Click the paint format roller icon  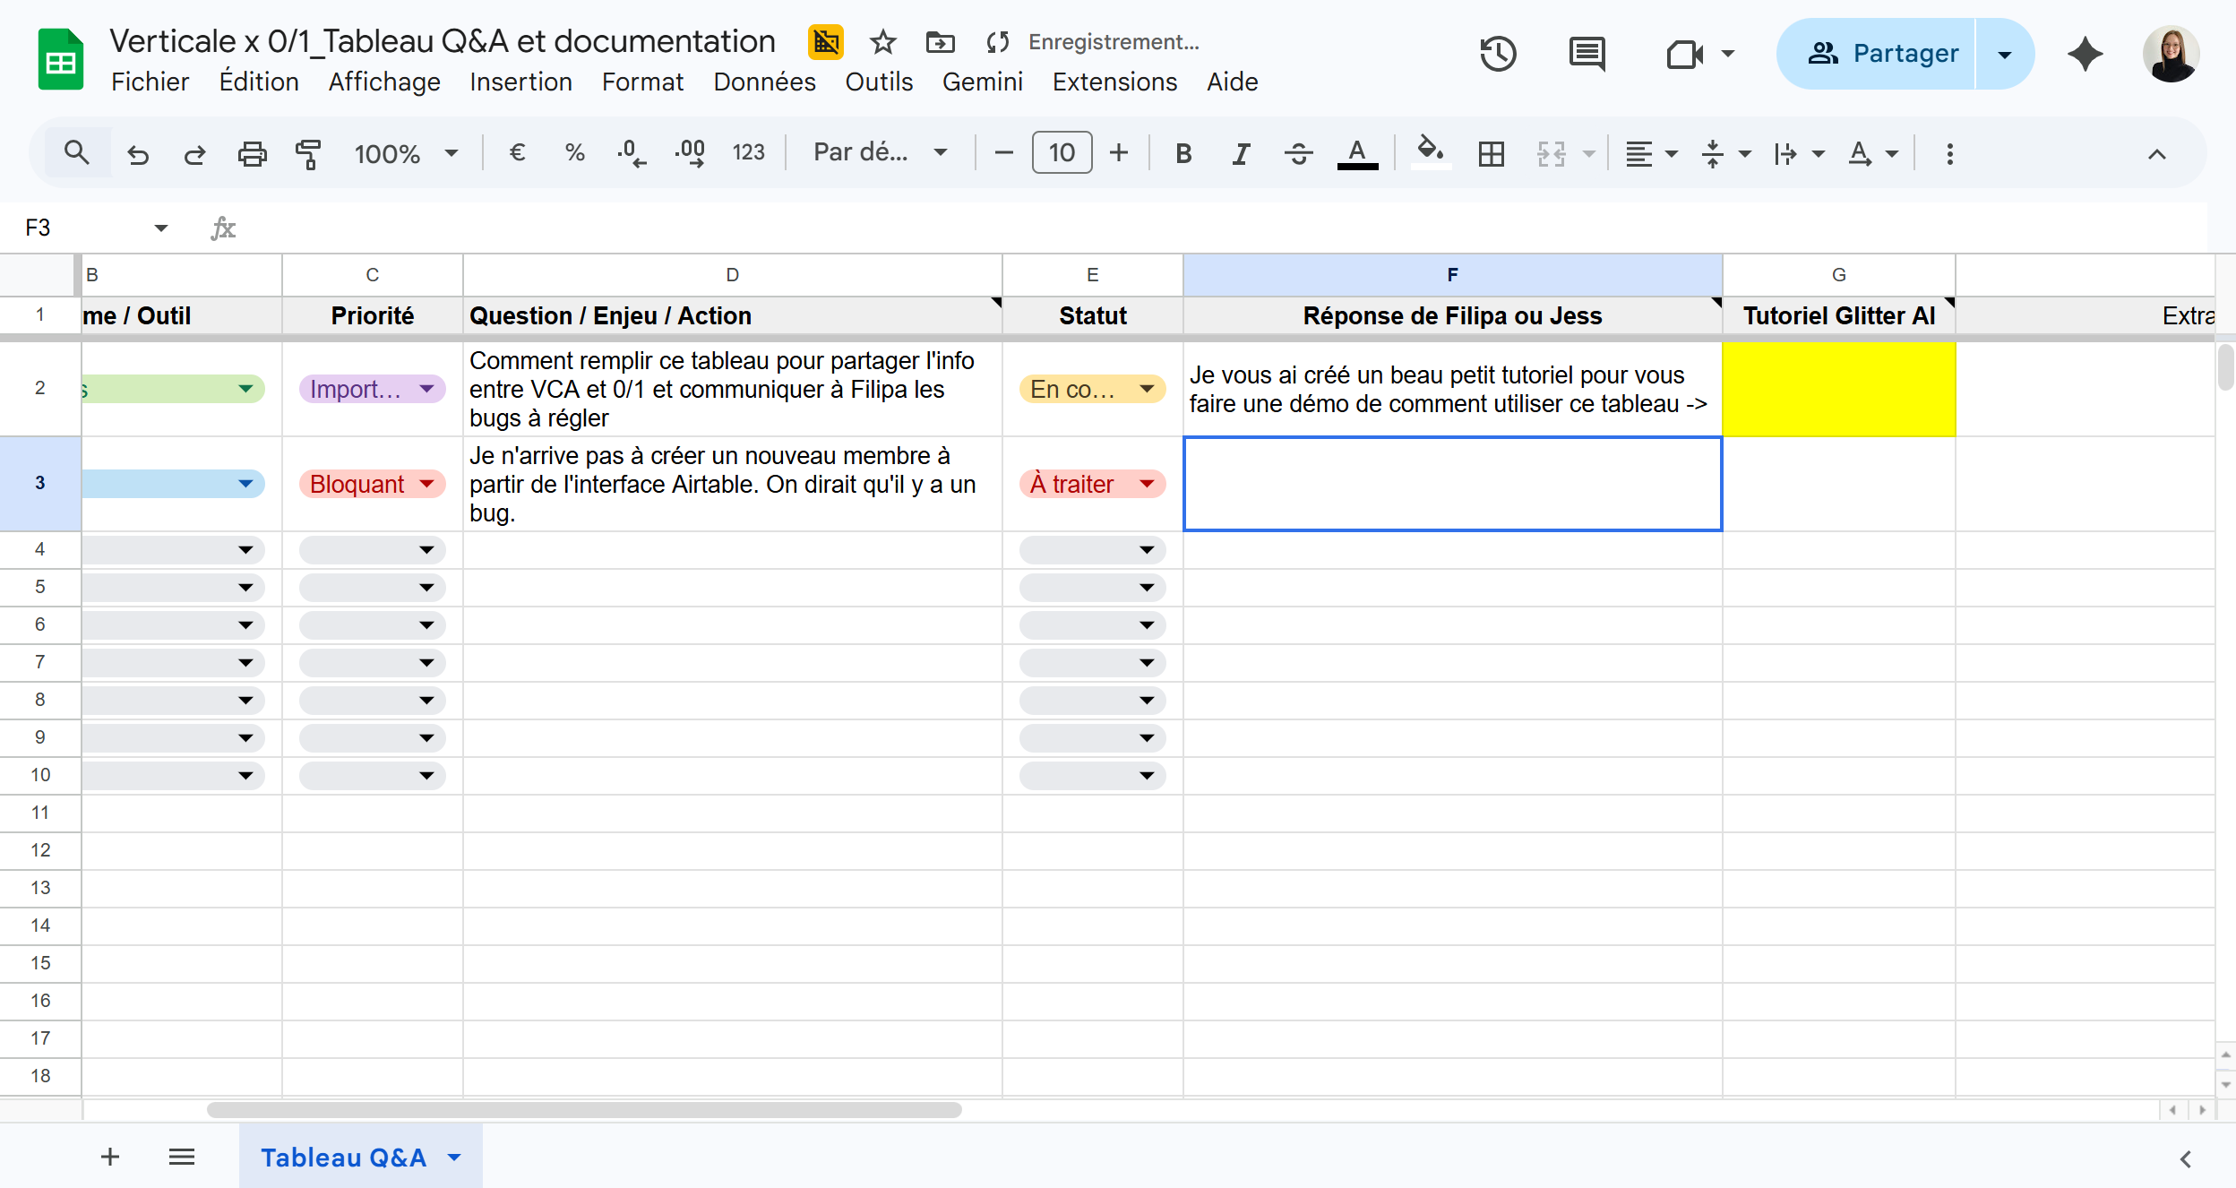[308, 154]
